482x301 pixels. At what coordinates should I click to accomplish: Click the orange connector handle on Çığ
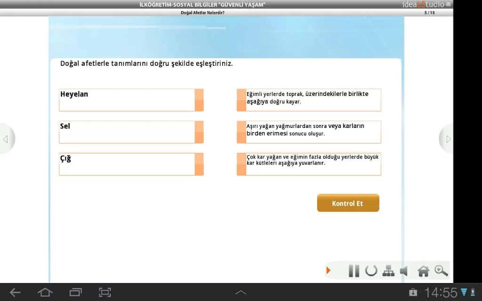coord(199,164)
